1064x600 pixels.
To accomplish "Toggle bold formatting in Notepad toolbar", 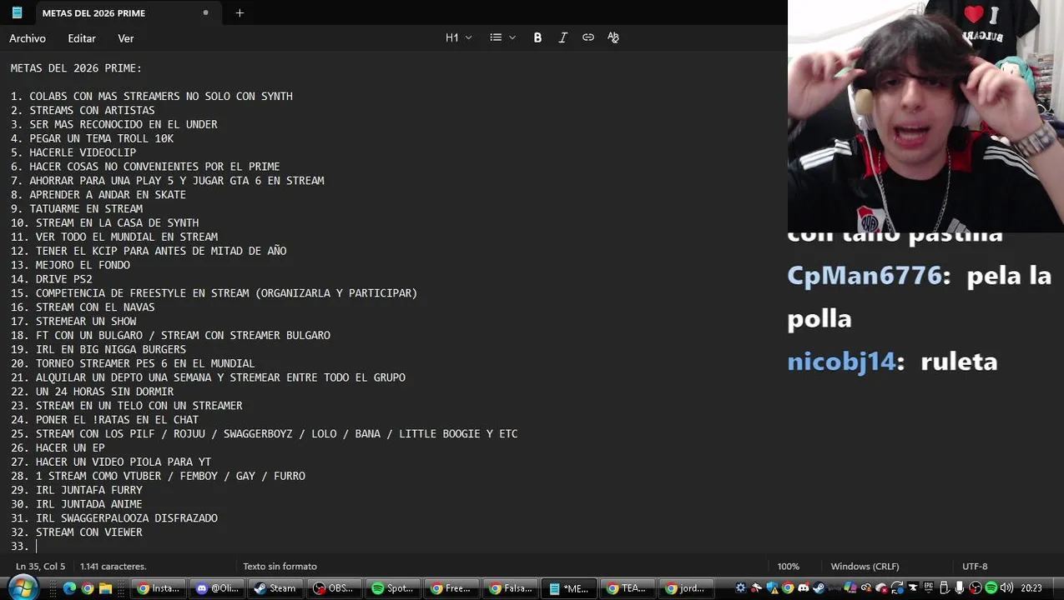I will click(x=537, y=37).
